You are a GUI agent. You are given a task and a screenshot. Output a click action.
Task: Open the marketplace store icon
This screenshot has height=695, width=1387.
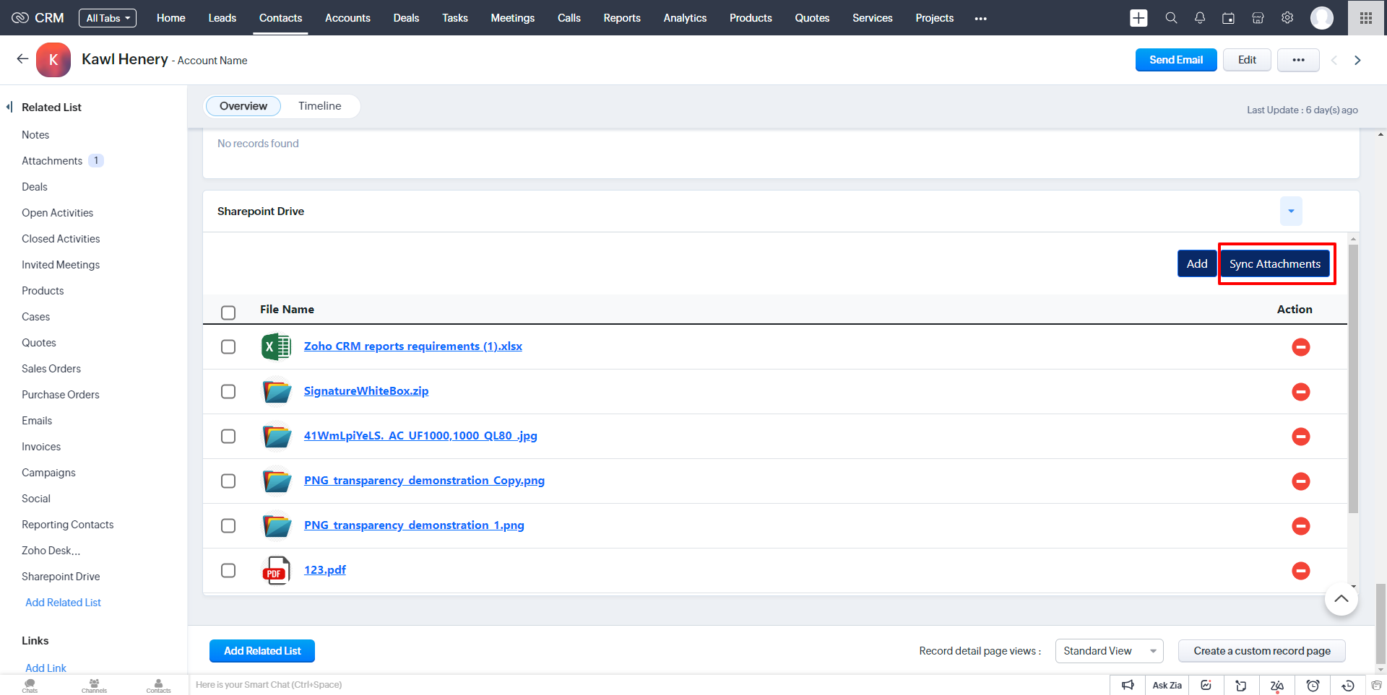click(1258, 18)
